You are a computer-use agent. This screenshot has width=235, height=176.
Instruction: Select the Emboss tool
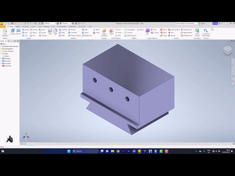(x=34, y=30)
